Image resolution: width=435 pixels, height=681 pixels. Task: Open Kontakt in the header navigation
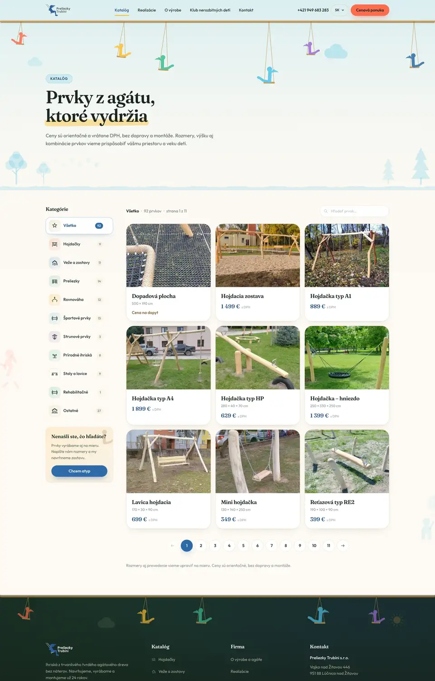[246, 10]
